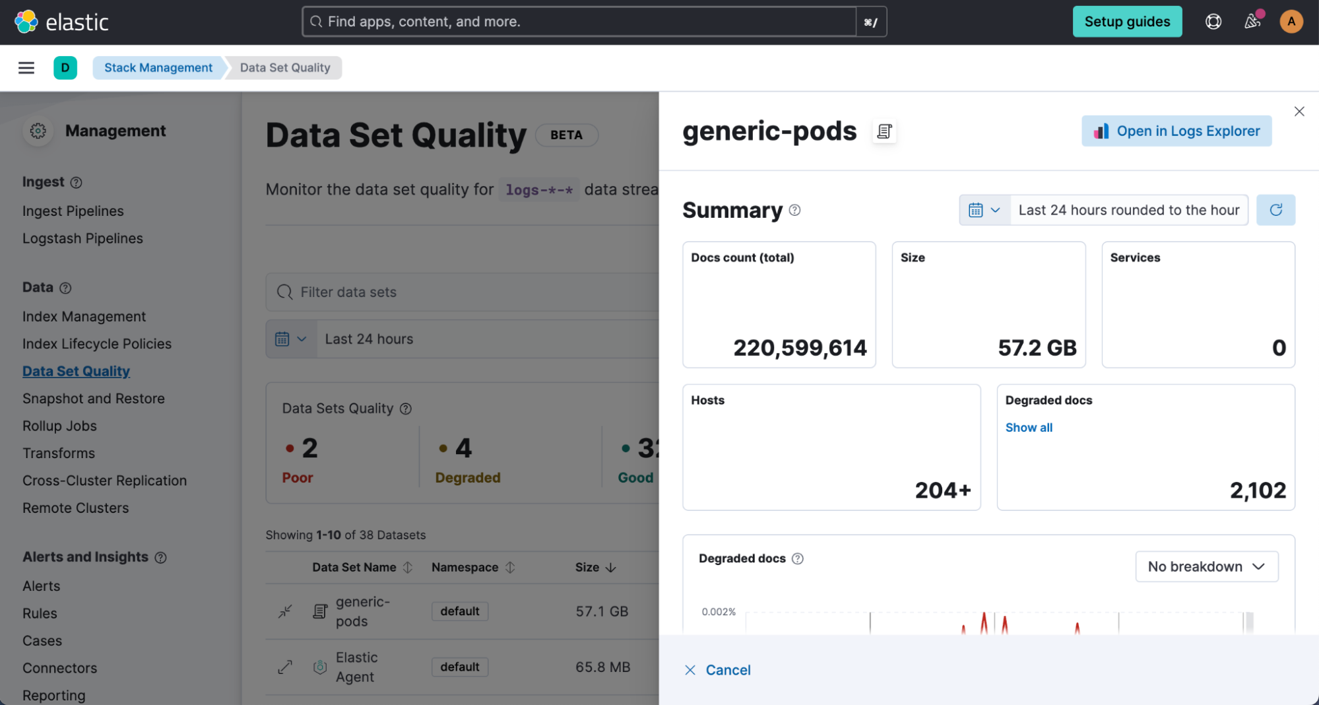
Task: Open the Summary date quick menu
Action: coord(984,210)
